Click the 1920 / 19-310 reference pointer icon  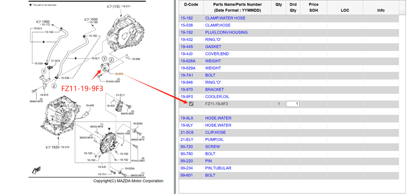click(x=49, y=147)
